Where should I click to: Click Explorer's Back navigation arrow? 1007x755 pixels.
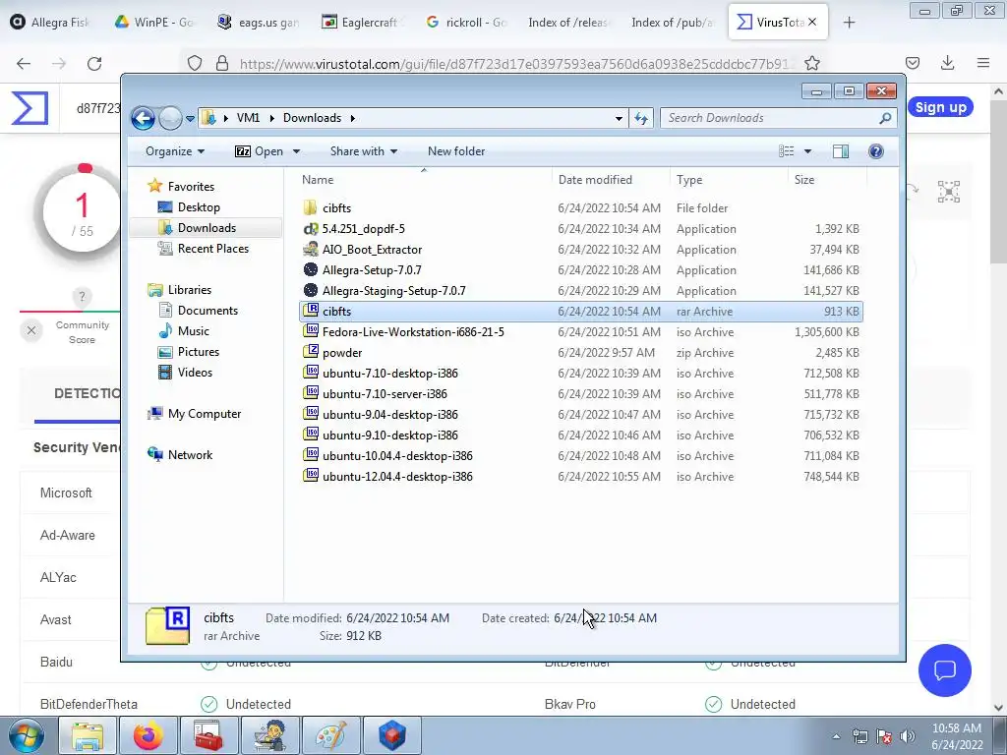(x=143, y=118)
